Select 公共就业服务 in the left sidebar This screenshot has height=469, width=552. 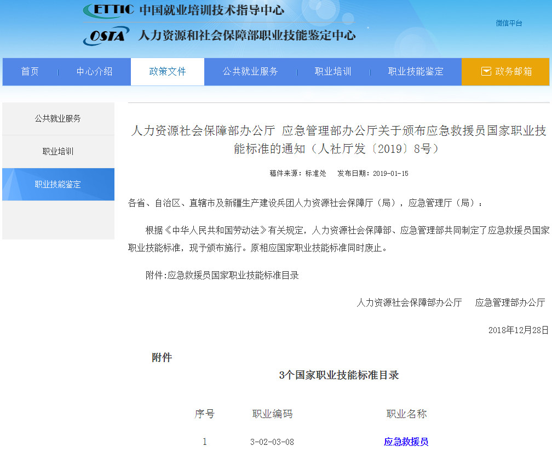[58, 118]
